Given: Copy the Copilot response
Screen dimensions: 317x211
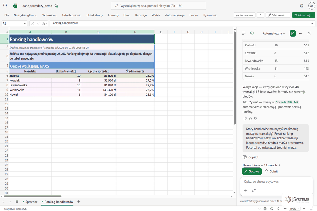Looking at the screenshot, I should [245, 119].
